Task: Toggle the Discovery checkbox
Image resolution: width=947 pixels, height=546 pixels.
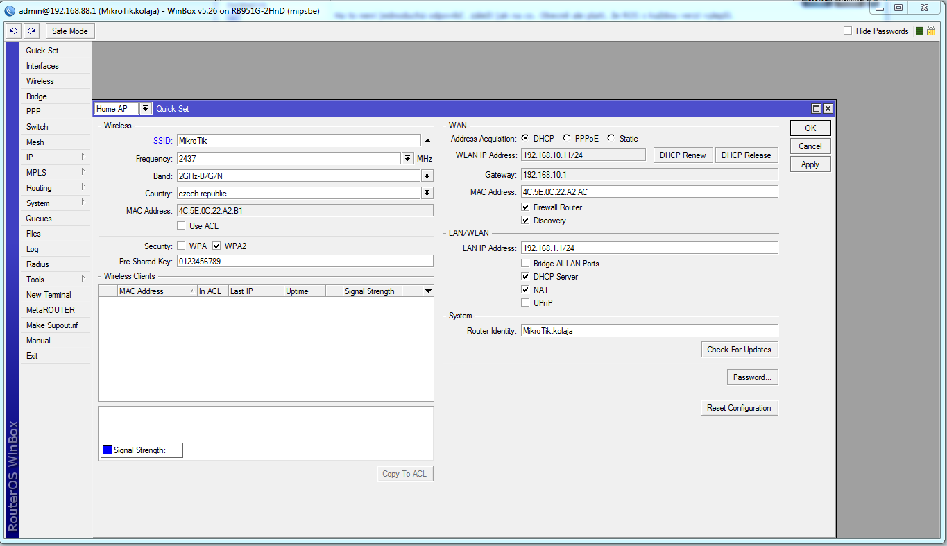Action: tap(525, 221)
